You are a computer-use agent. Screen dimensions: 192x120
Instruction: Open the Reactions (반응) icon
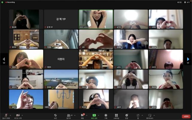pos(127,115)
